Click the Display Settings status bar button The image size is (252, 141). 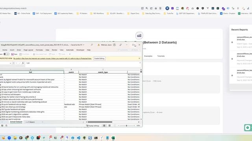93,126
